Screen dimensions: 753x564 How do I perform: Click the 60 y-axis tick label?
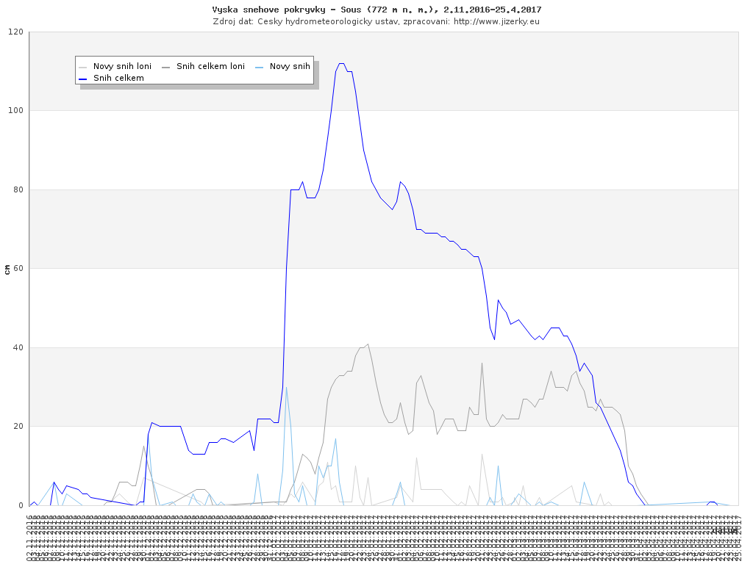pyautogui.click(x=18, y=269)
